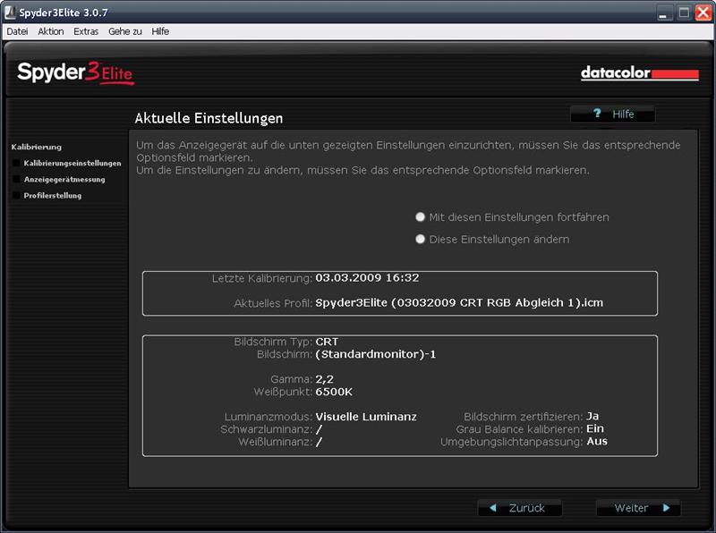Click the checkbox square beside Kalibrierungseinstellungen
The image size is (716, 533).
pyautogui.click(x=16, y=163)
